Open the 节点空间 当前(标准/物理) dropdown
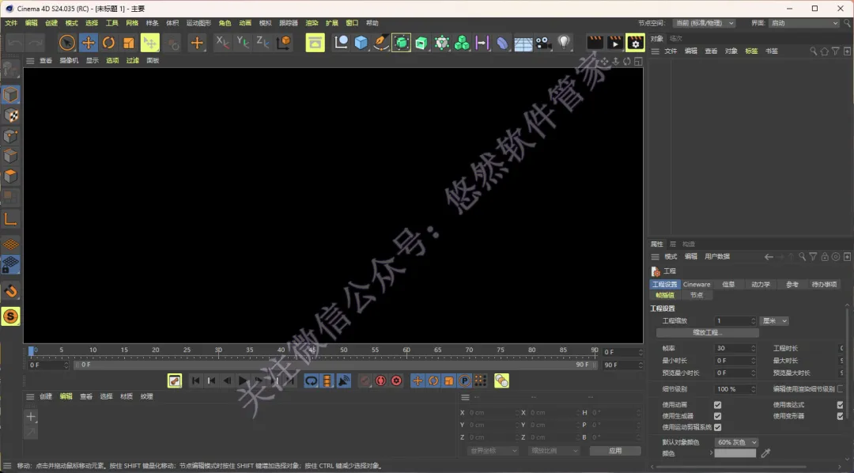Viewport: 854px width, 473px height. click(x=705, y=23)
